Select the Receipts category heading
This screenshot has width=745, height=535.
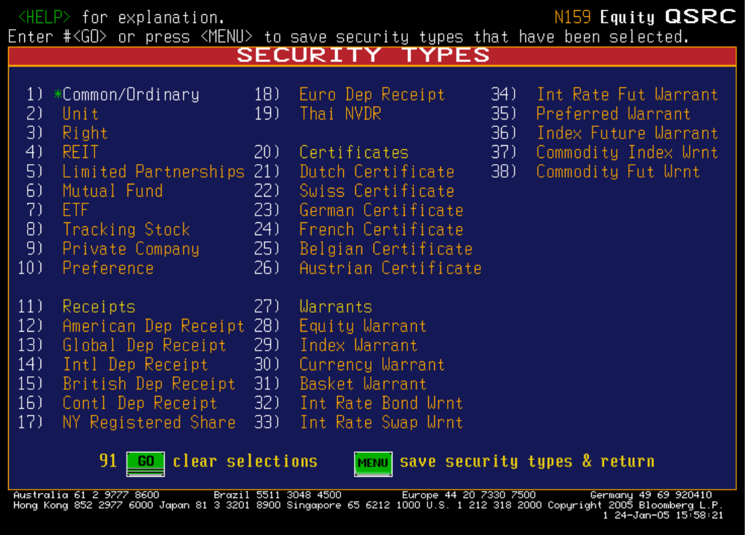point(99,307)
